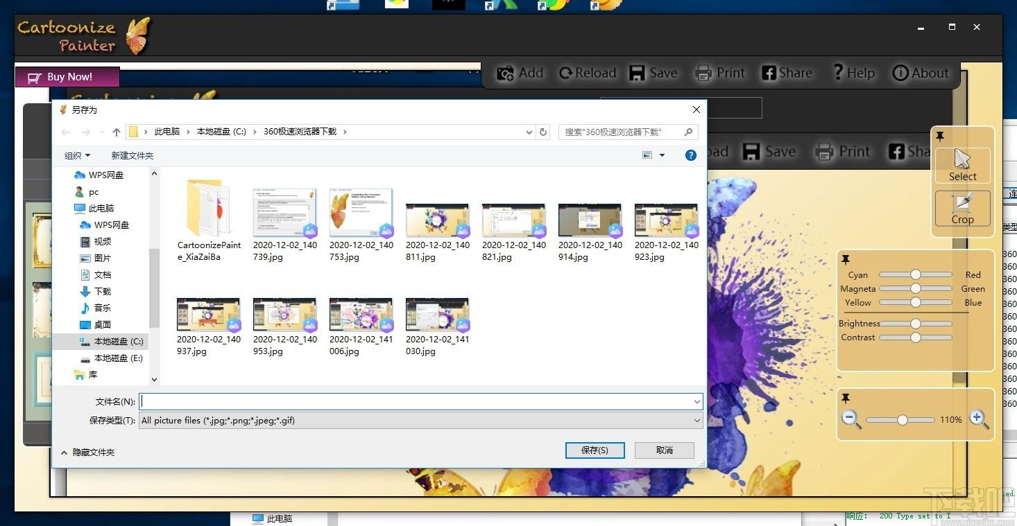
Task: Select 本地磁盘 (C:) in tree
Action: tap(111, 341)
